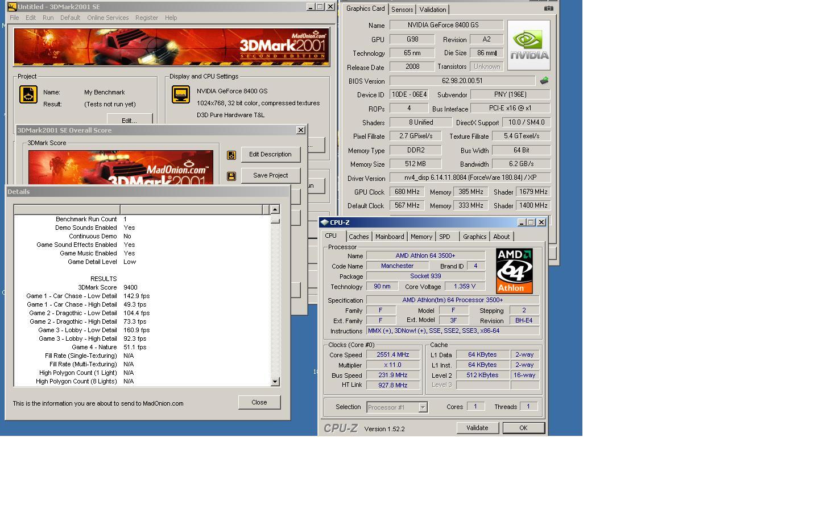Click the HT Link 927.8 MHz value
Image resolution: width=819 pixels, height=512 pixels.
click(x=393, y=385)
